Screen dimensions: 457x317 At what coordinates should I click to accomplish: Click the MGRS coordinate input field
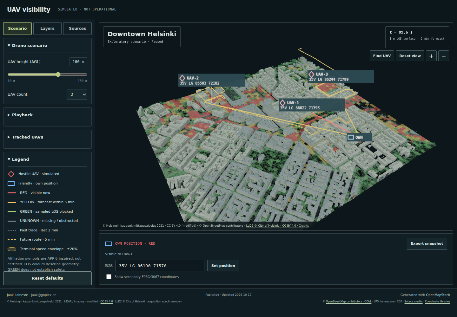160,266
